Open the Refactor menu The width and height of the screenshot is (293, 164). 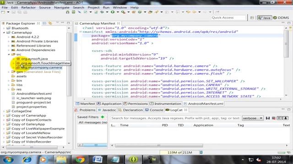coord(28,7)
